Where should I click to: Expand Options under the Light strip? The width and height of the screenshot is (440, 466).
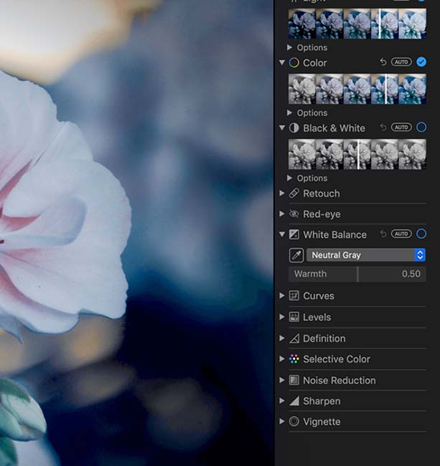pos(289,47)
